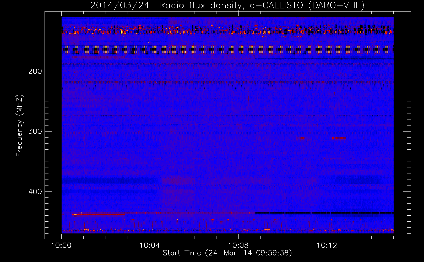Click the 300 frequency tick label
The height and width of the screenshot is (262, 424).
(35, 131)
